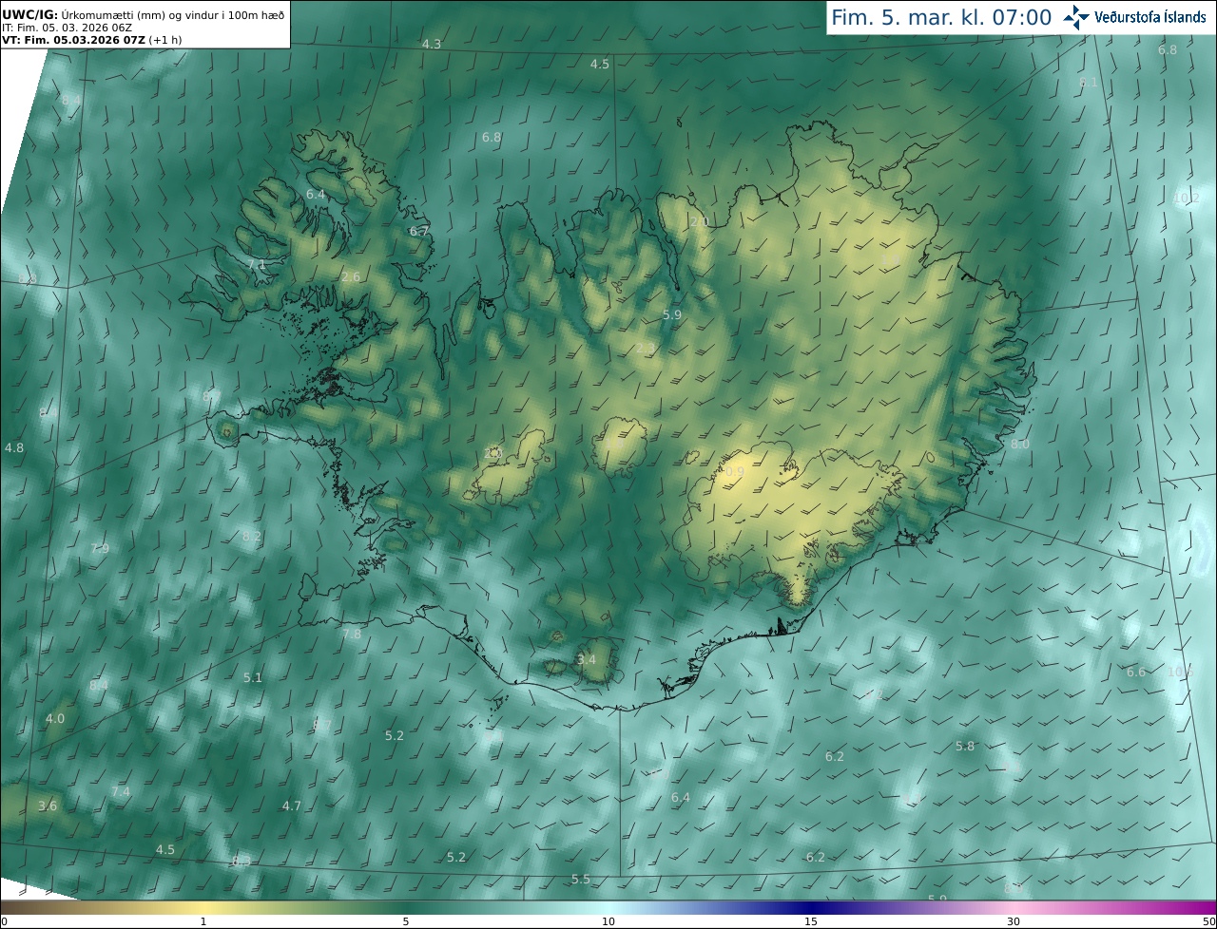
Task: Click the colorbar tick label '50'
Action: tap(1208, 921)
